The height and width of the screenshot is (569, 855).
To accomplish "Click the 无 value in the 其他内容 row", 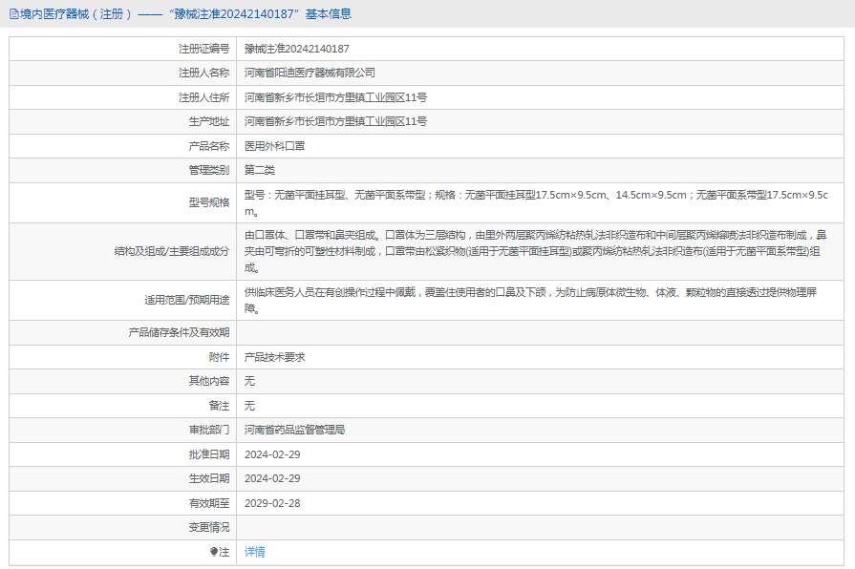I will (249, 381).
